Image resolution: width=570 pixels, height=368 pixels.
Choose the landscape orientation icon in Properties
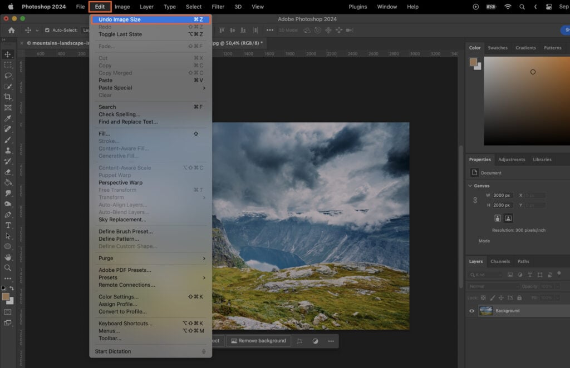pyautogui.click(x=507, y=217)
